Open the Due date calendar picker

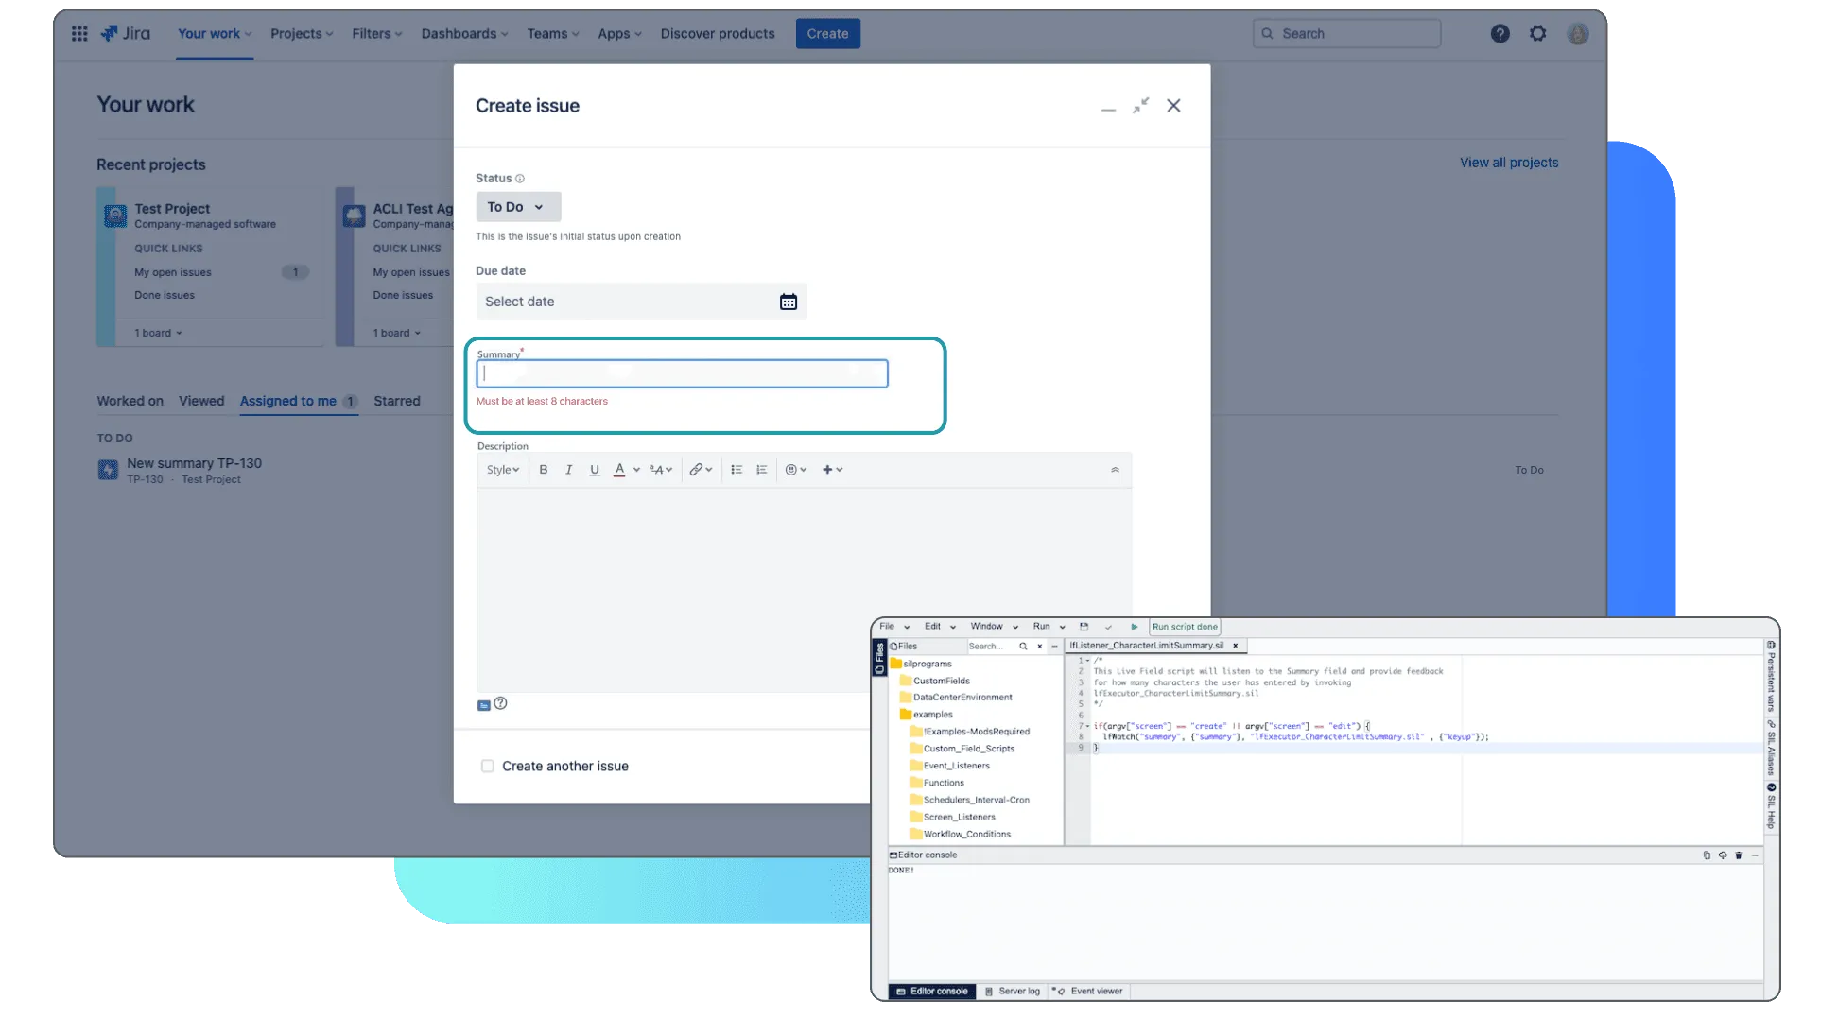(x=788, y=302)
